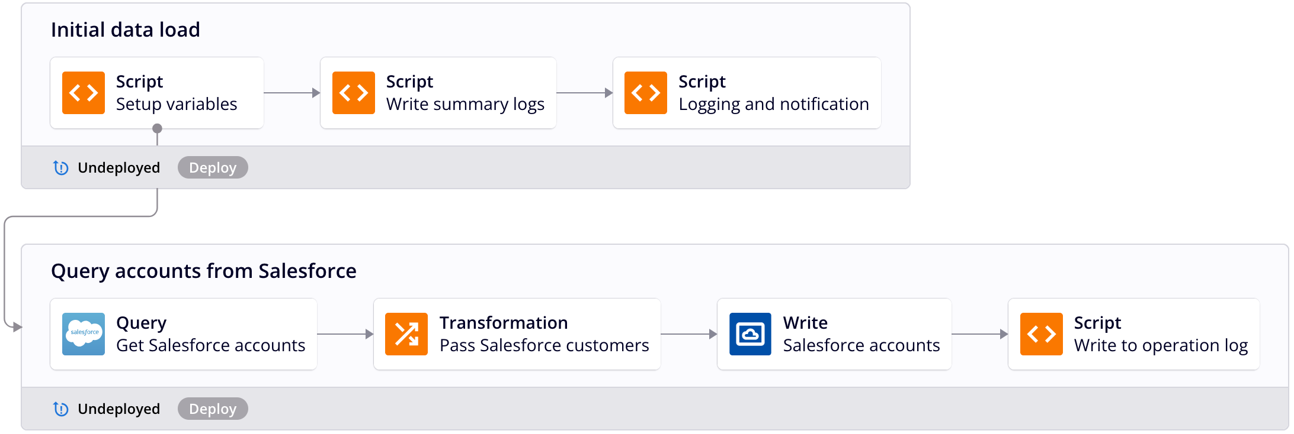Viewport: 1294px width, 434px height.
Task: Click the Undeployed label in Initial data load
Action: [x=118, y=168]
